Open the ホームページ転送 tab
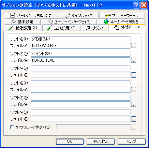The image size is (149, 148). point(121,22)
